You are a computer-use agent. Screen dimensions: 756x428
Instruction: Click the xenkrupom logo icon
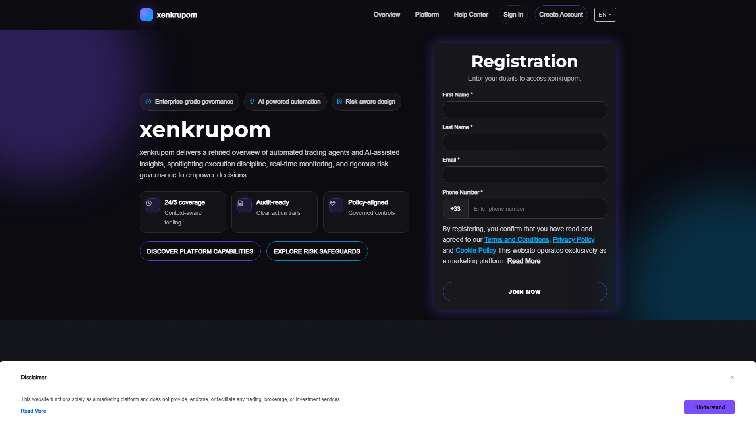coord(147,15)
